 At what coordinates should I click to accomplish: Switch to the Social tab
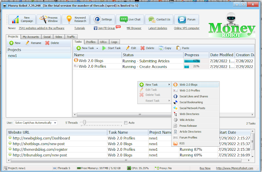click(47, 37)
